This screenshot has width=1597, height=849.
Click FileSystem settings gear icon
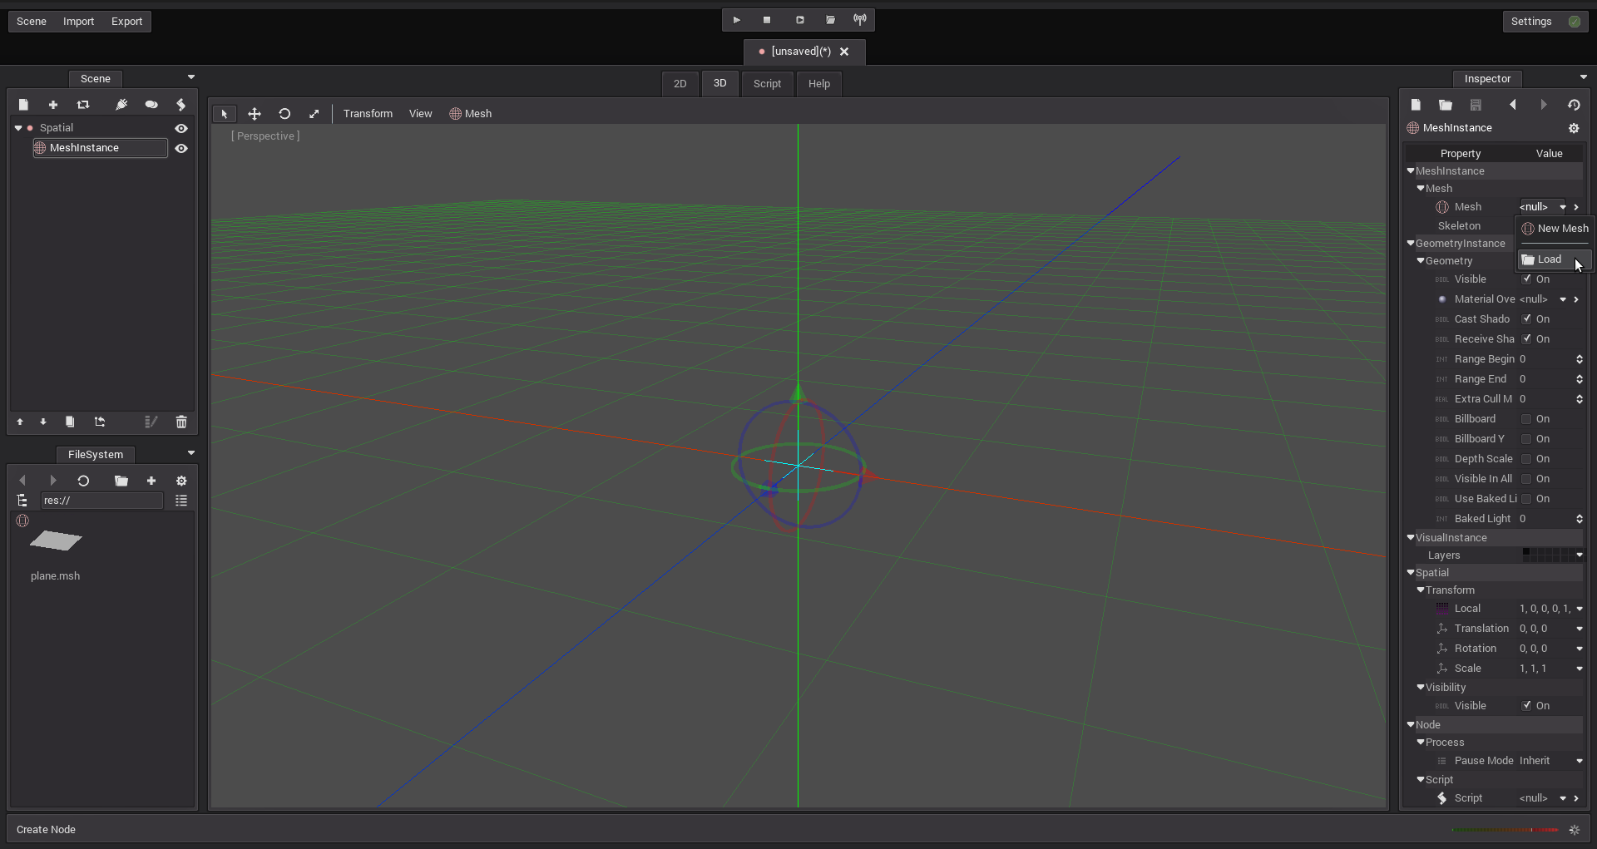tap(181, 481)
